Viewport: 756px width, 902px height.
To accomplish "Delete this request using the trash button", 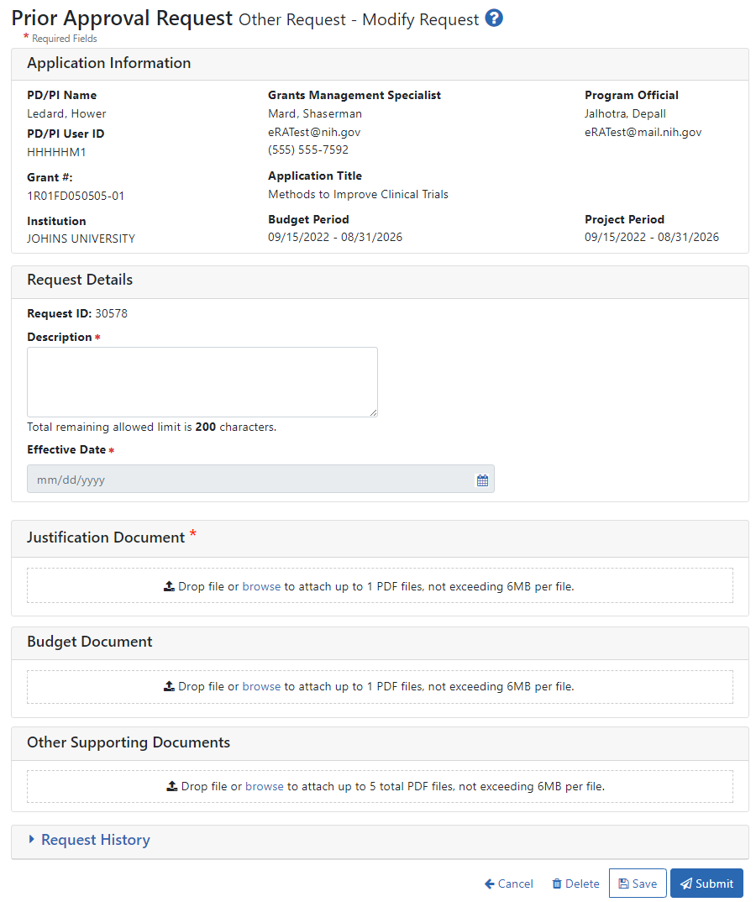I will pyautogui.click(x=575, y=884).
